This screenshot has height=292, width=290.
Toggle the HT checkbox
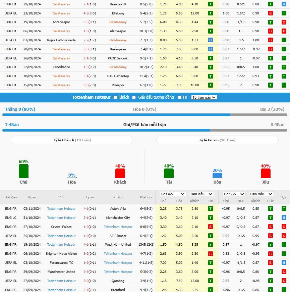[180, 97]
